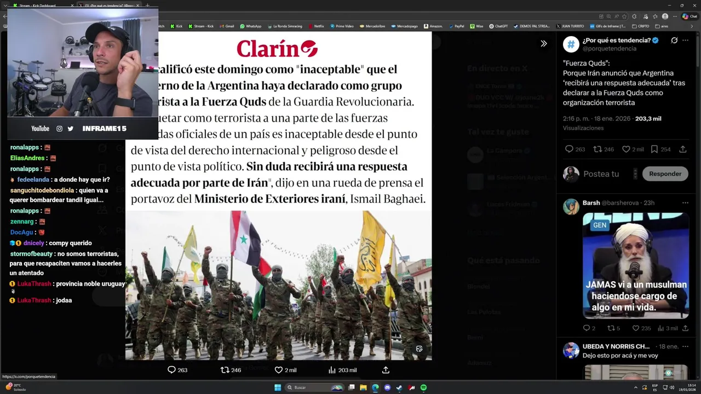Image resolution: width=701 pixels, height=394 pixels.
Task: Open the Netflix bookmark
Action: (x=316, y=26)
